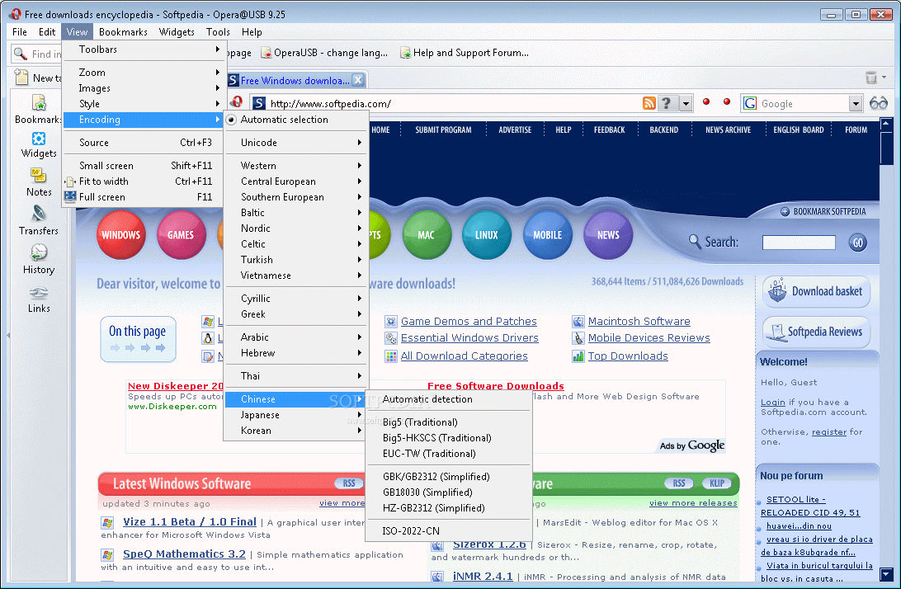Click the Softpedia search input field
The height and width of the screenshot is (589, 901).
click(799, 243)
